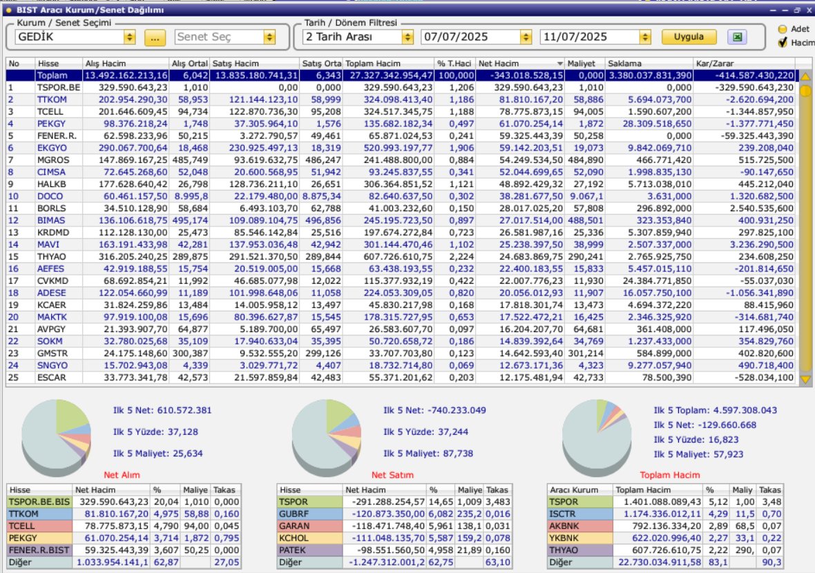815x573 pixels.
Task: Select the TCELL row in main table
Action: [401, 112]
